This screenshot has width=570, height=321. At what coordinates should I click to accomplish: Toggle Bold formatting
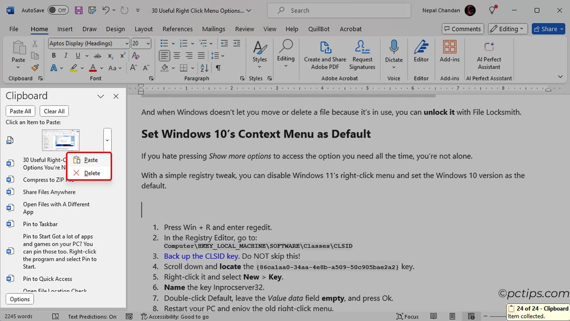pos(53,56)
